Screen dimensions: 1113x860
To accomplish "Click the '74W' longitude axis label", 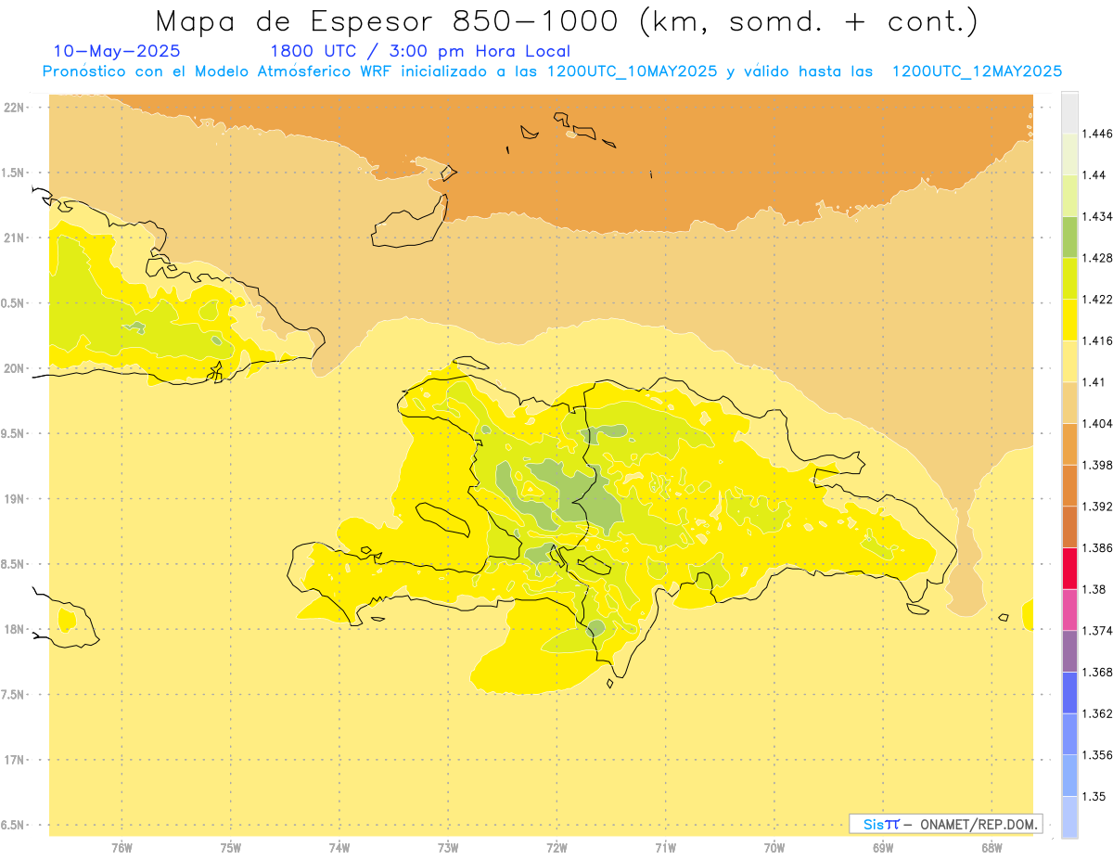I will [339, 848].
